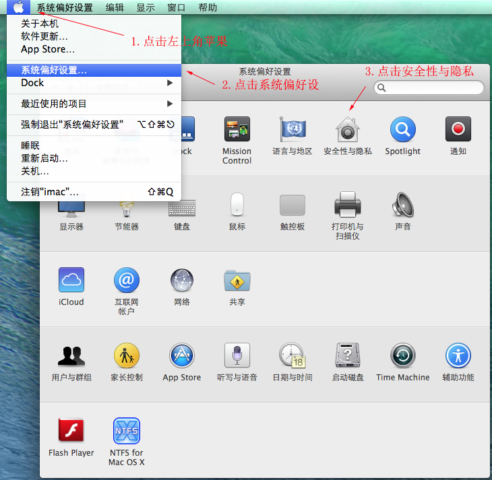Viewport: 492px width, 480px height.
Task: Open the 编辑 (Edit) menu
Action: pyautogui.click(x=115, y=7)
